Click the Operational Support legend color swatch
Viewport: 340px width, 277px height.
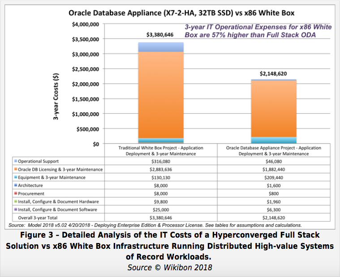coord(16,161)
